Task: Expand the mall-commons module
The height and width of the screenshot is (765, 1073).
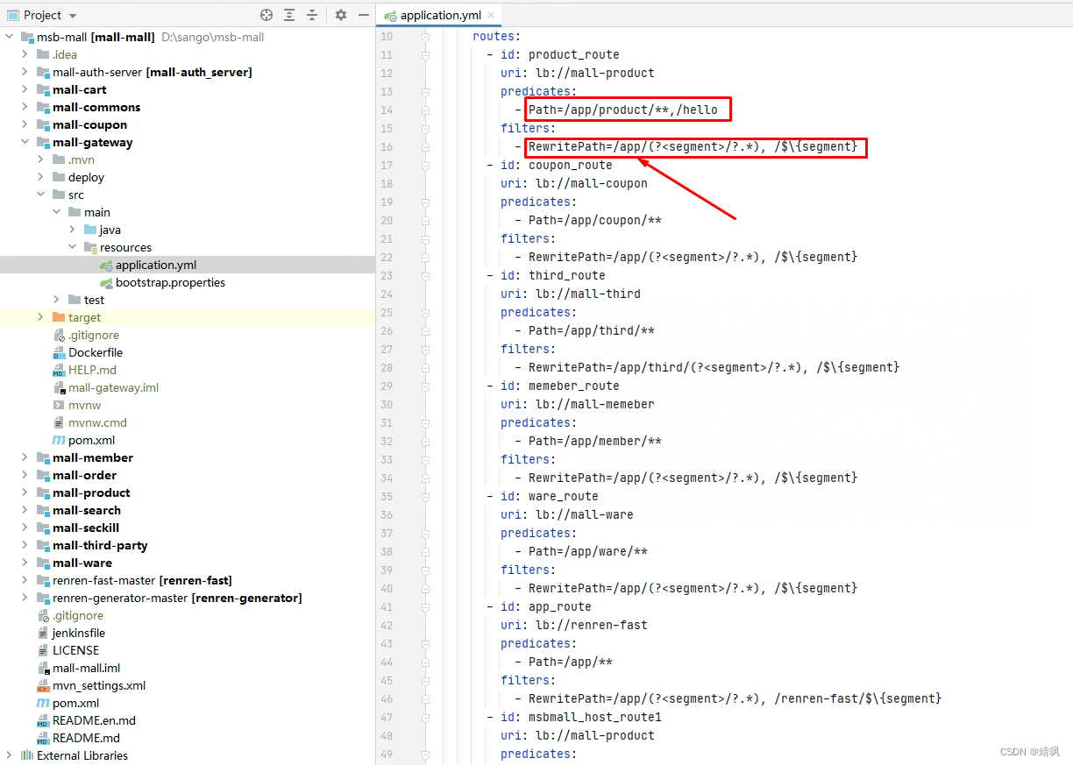Action: pyautogui.click(x=25, y=107)
